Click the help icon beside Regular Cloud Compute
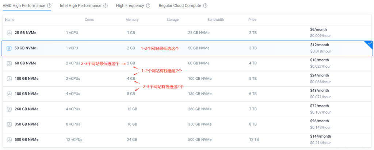This screenshot has height=150, width=374. point(205,6)
